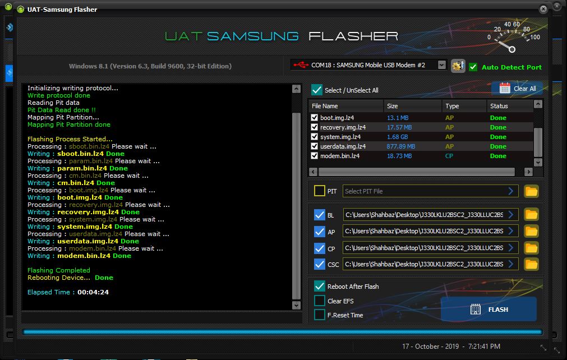Toggle Auto Detect Port checkbox
Viewport: 567px width, 360px height.
pos(473,67)
